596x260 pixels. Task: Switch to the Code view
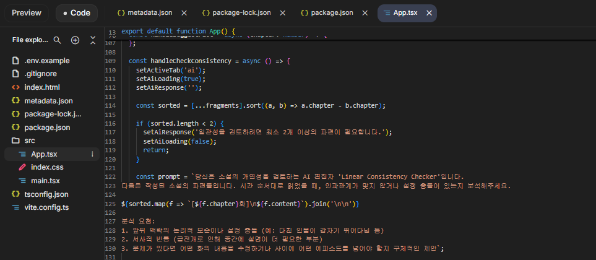77,13
